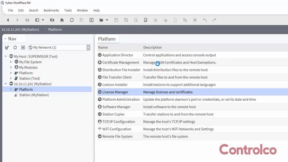Open the Window menu

click(x=82, y=10)
